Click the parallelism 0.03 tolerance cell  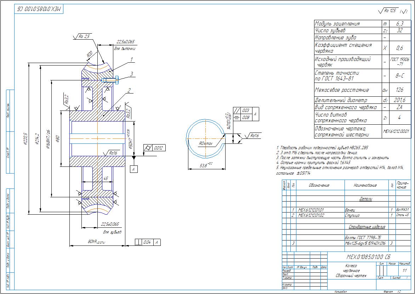[246, 111]
